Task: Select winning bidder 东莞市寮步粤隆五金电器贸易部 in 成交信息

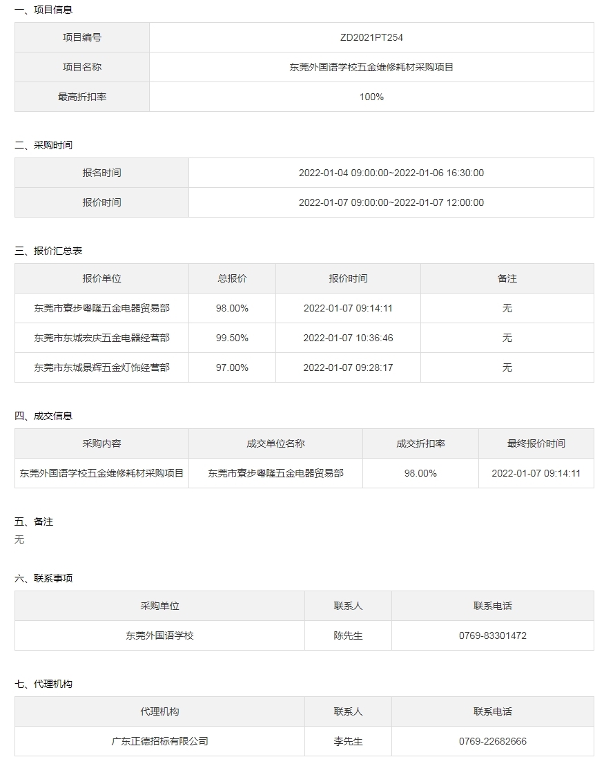Action: click(x=276, y=473)
